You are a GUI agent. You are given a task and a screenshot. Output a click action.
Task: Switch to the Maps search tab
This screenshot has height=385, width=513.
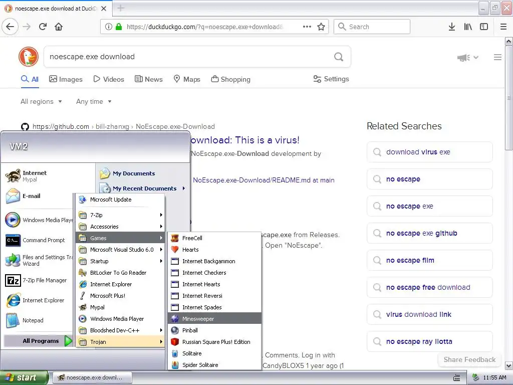tap(186, 79)
